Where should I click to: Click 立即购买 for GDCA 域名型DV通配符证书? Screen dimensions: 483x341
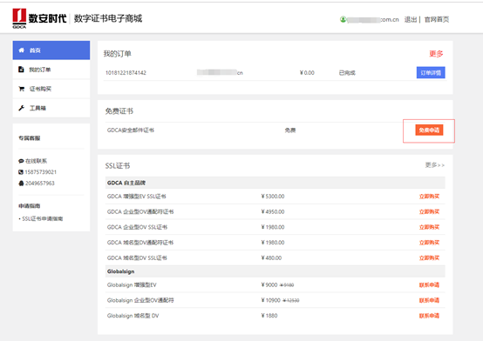point(429,243)
